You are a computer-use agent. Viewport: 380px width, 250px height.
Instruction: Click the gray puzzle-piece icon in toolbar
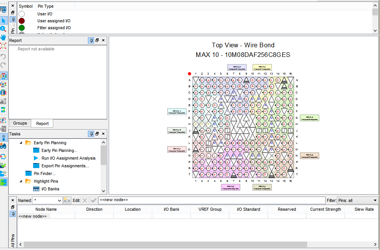tap(3, 101)
